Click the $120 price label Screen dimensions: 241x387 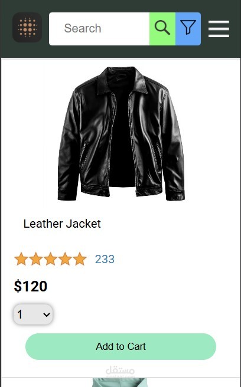click(30, 286)
